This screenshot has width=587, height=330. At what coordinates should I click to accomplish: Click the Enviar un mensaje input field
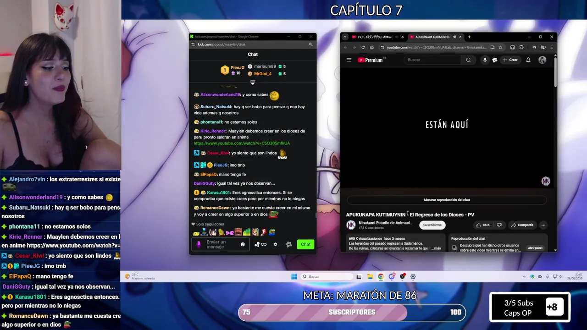(x=221, y=244)
